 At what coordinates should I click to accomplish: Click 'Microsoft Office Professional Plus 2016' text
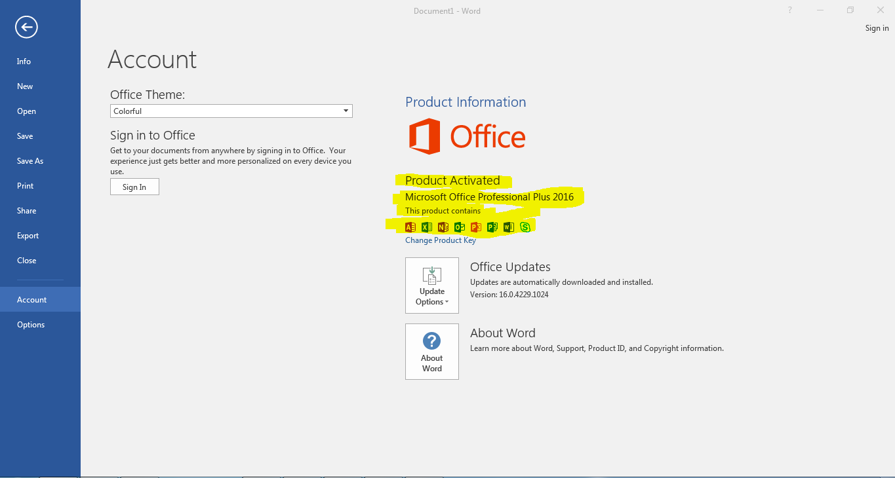click(489, 197)
